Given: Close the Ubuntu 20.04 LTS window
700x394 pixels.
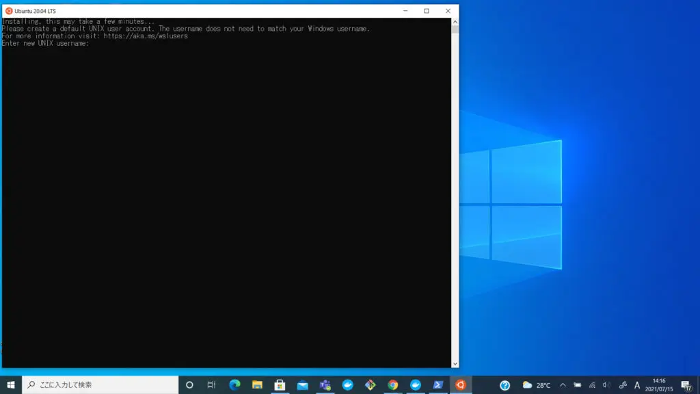Looking at the screenshot, I should tap(448, 11).
